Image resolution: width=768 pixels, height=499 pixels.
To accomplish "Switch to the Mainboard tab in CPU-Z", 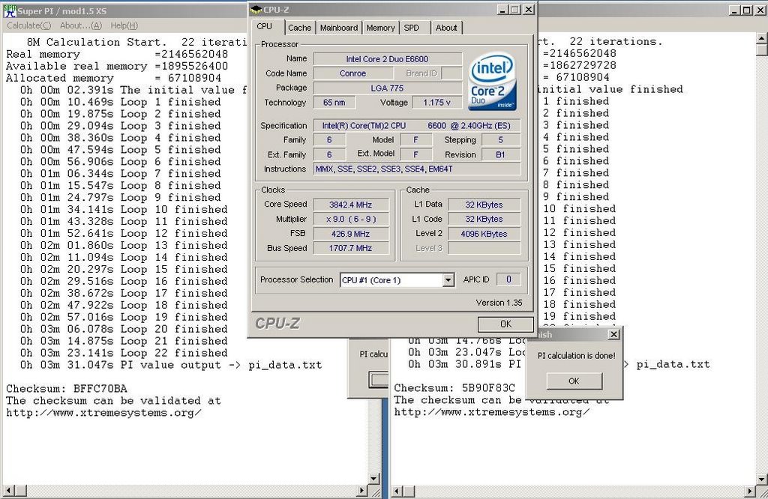I will point(338,28).
